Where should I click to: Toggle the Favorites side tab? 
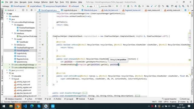(x=2, y=90)
